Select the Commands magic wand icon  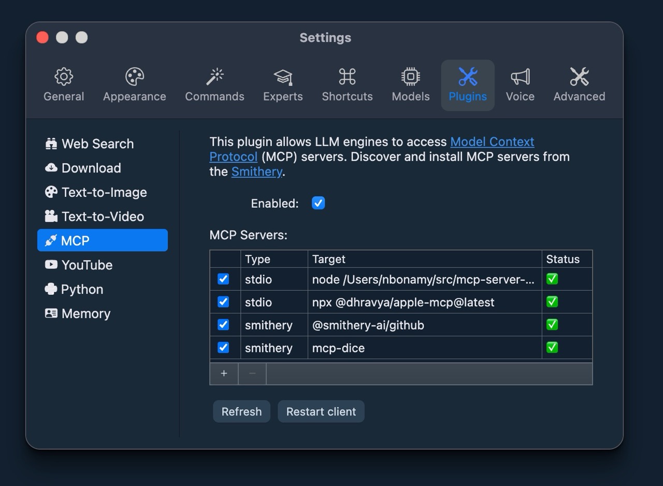pos(214,77)
